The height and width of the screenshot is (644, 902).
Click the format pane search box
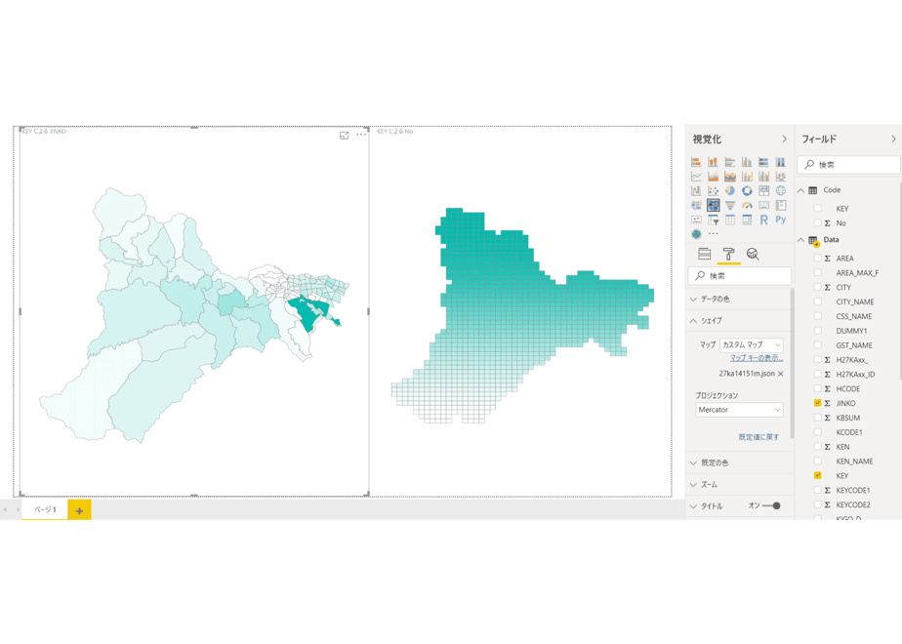tap(740, 276)
